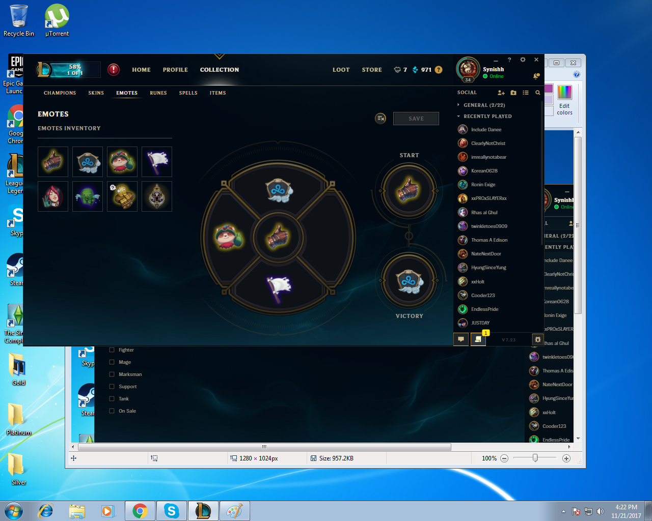Click the VICTORY emote slot

tap(409, 279)
